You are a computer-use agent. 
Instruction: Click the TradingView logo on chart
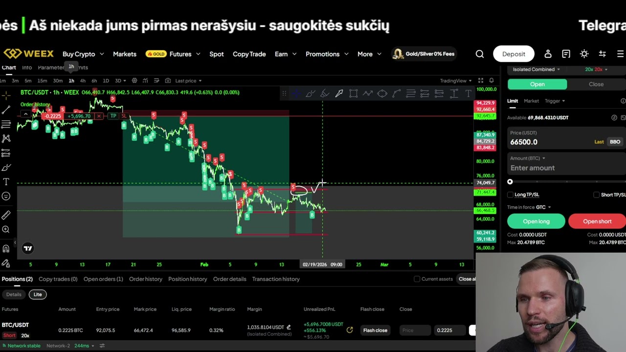pos(28,248)
